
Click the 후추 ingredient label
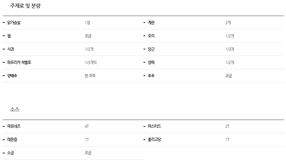[x=151, y=76]
